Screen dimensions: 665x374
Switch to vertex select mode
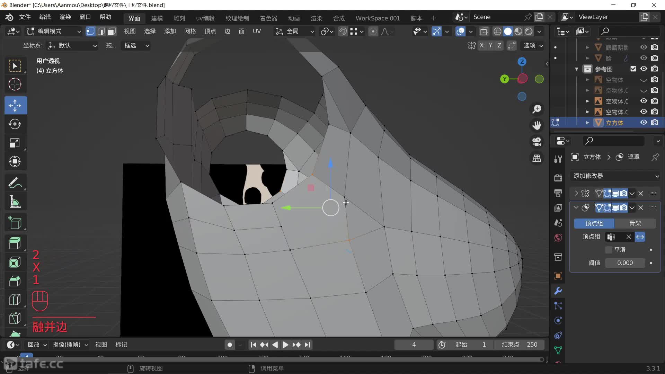(x=90, y=32)
